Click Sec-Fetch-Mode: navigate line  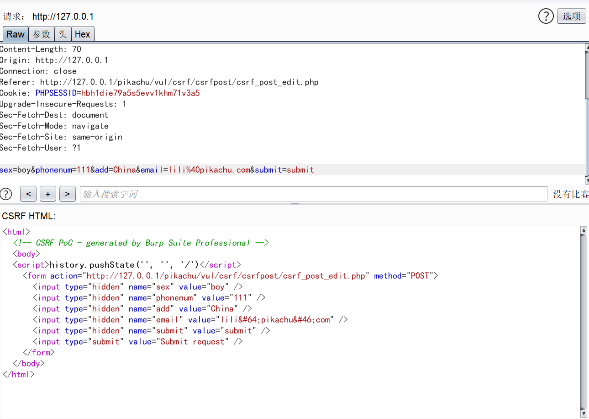(54, 126)
